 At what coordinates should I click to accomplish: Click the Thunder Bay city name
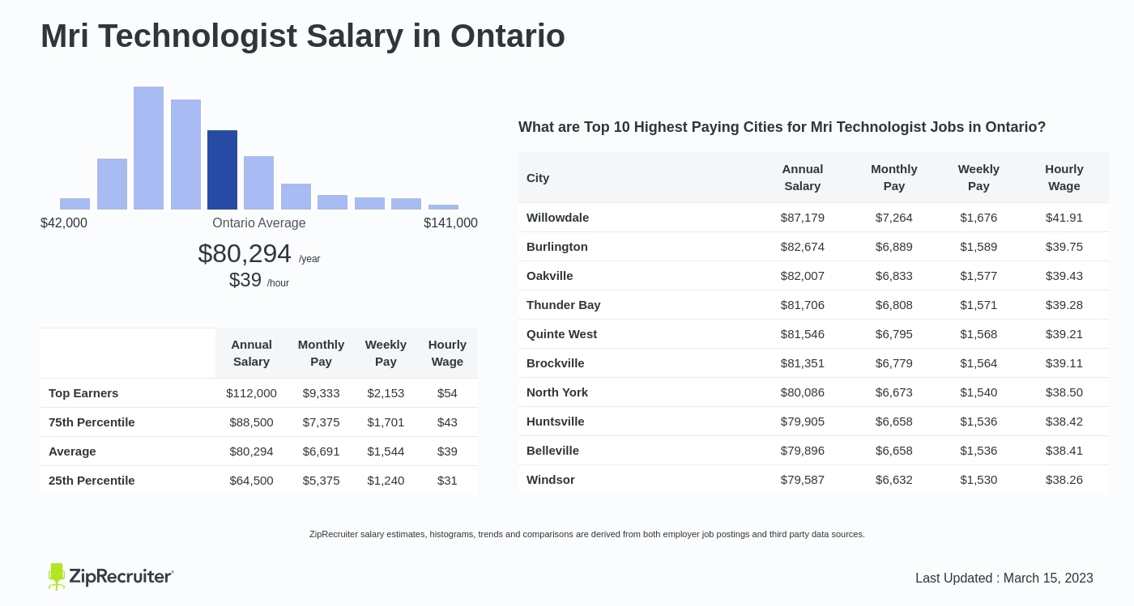pos(564,305)
